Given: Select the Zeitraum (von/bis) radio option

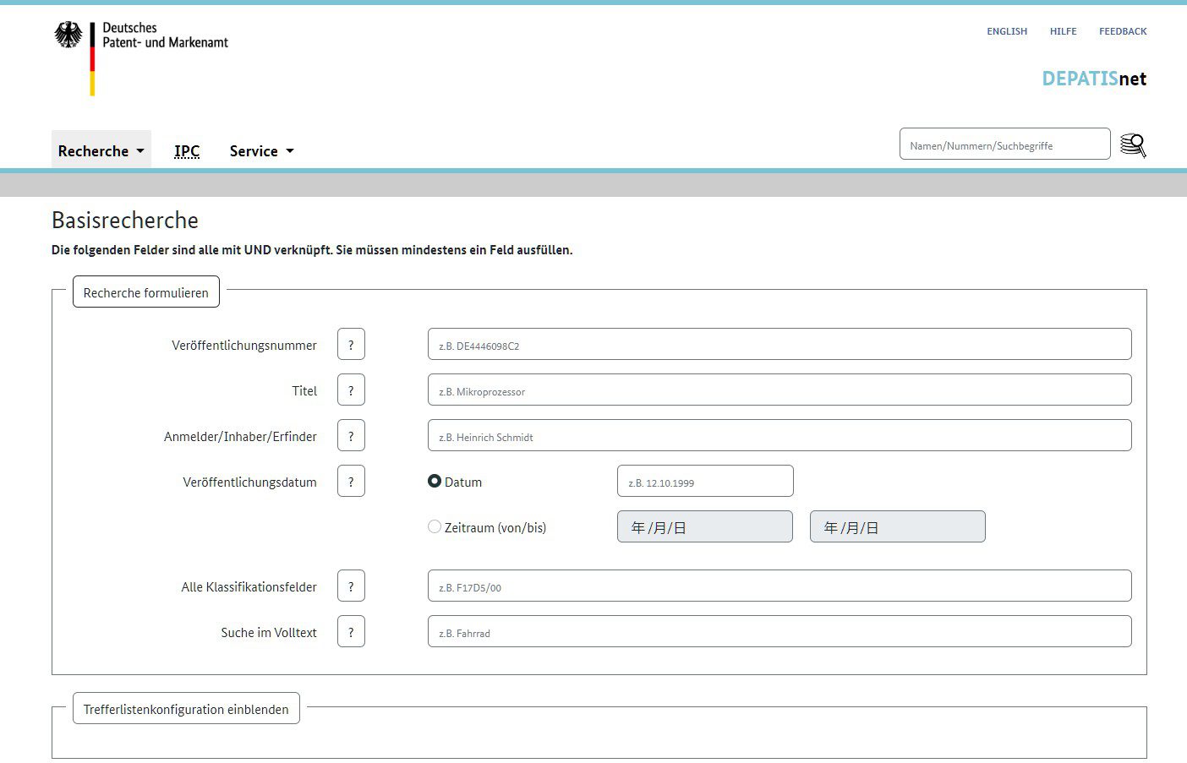Looking at the screenshot, I should pyautogui.click(x=435, y=526).
